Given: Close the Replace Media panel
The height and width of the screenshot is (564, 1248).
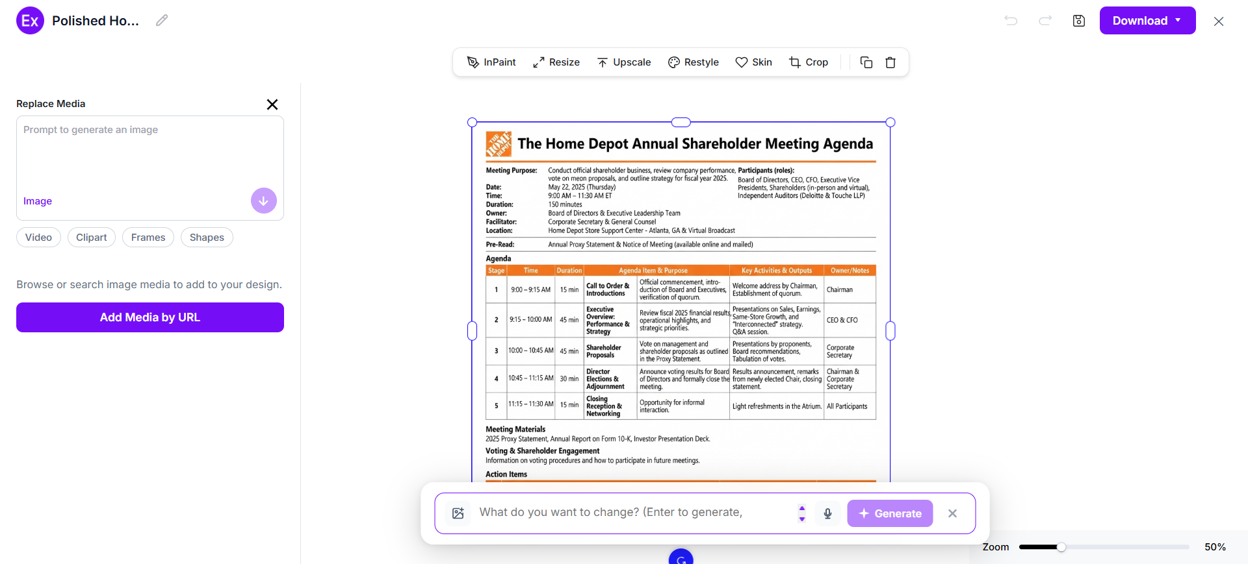Looking at the screenshot, I should point(272,104).
